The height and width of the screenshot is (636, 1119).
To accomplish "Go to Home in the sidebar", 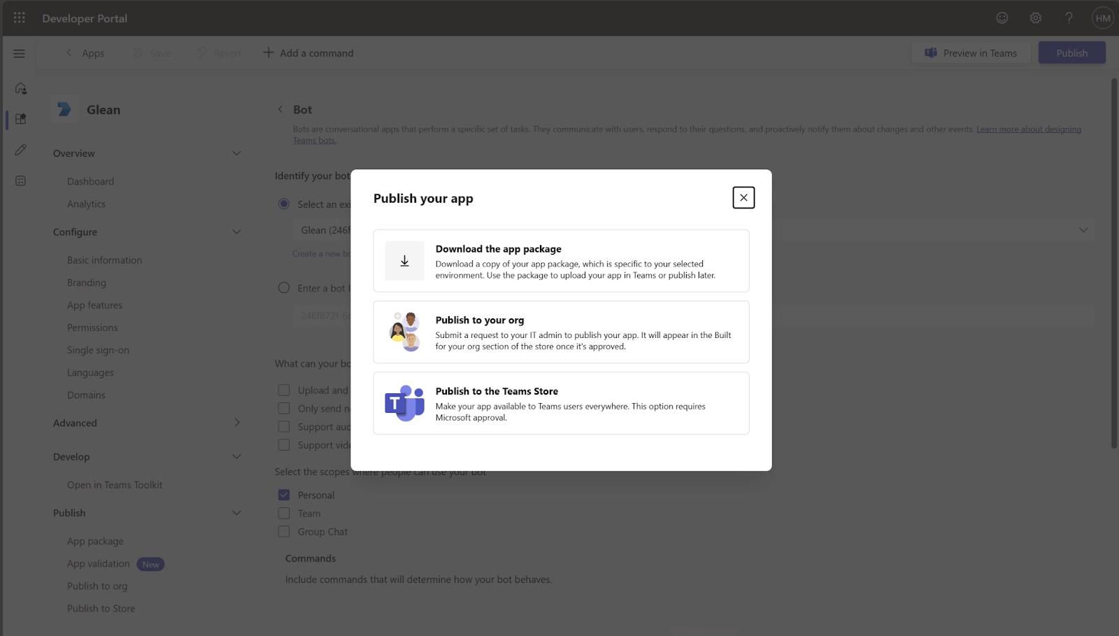I will pyautogui.click(x=21, y=88).
